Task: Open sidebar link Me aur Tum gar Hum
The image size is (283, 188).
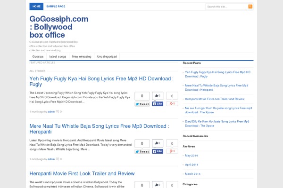Action: (218, 110)
